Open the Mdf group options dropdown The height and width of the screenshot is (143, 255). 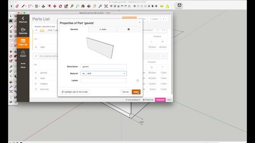tap(163, 30)
